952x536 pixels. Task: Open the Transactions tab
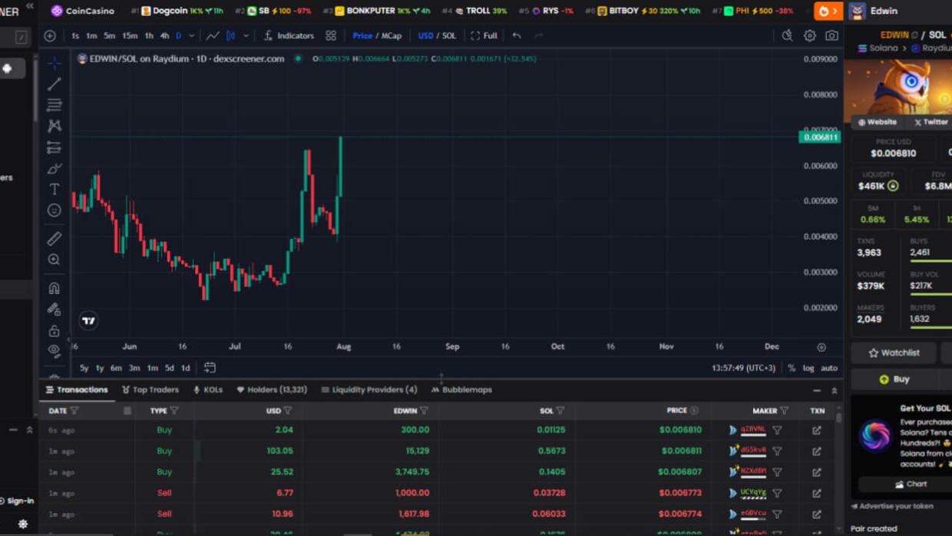[77, 390]
